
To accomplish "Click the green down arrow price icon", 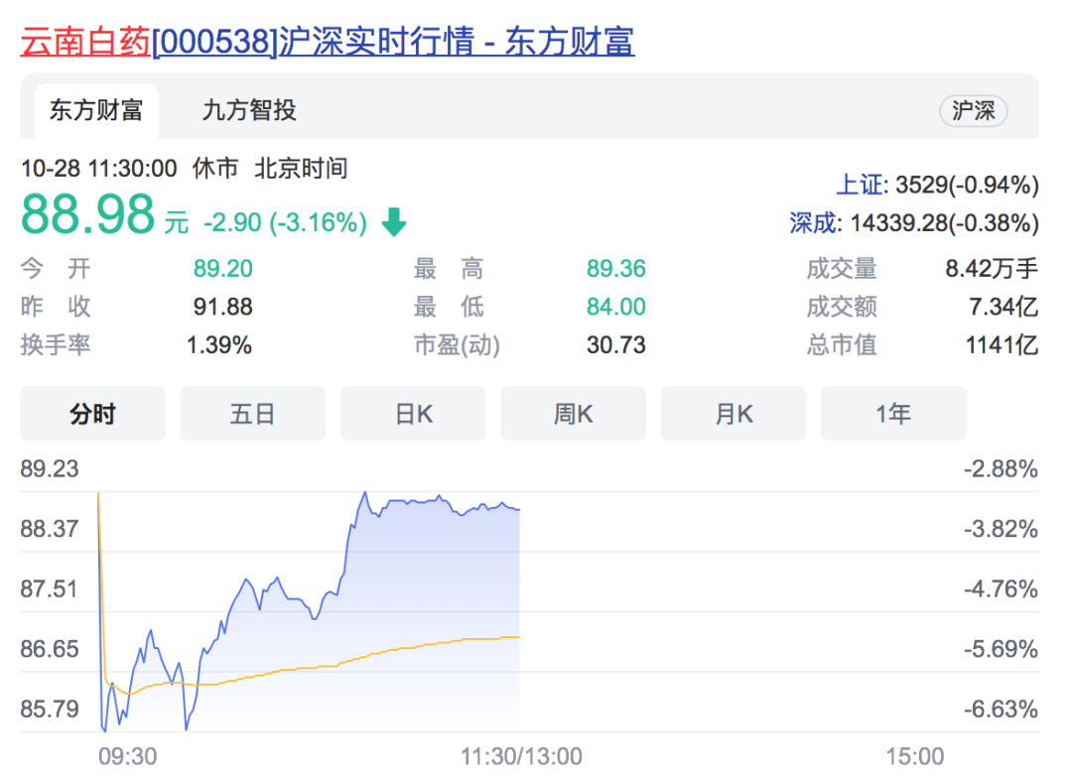I will 394,222.
